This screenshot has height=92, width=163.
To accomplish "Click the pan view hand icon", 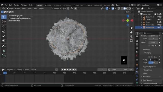I will tap(131, 32).
